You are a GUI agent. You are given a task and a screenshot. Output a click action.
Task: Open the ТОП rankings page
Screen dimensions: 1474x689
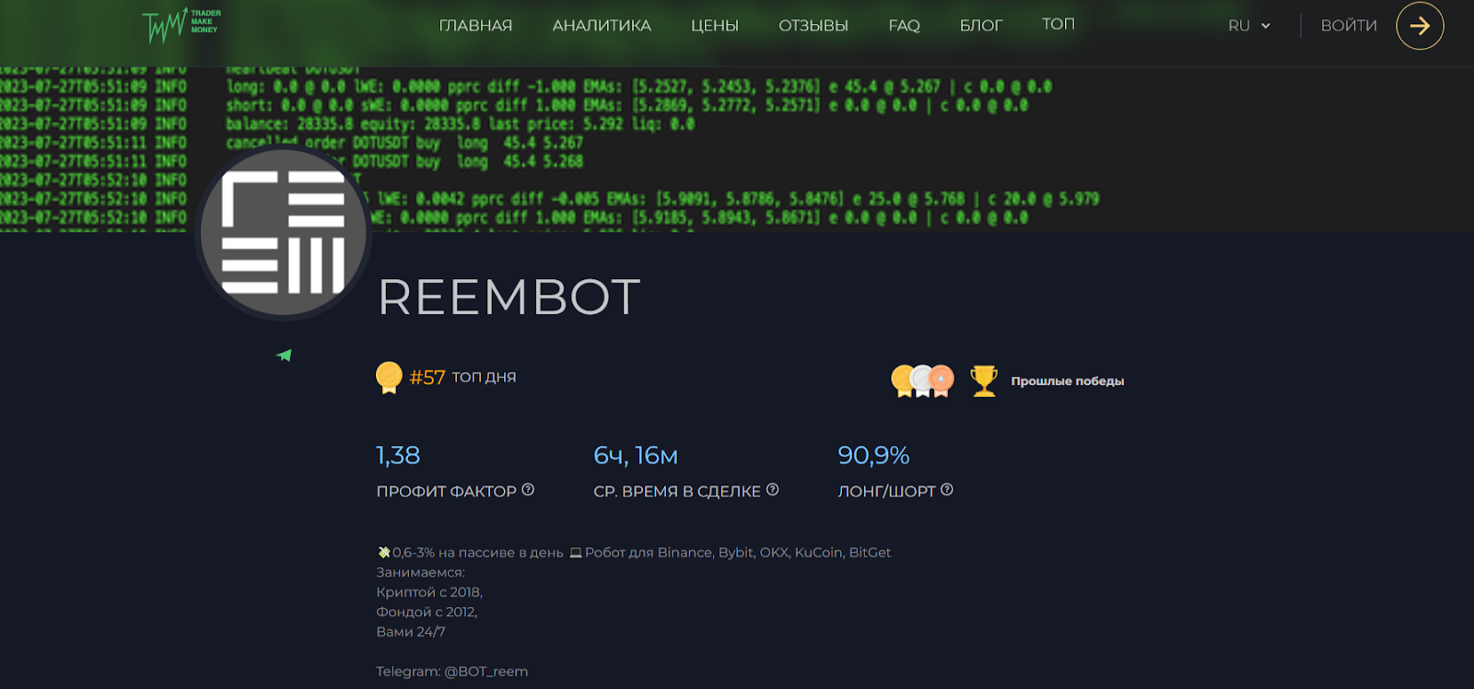[x=1059, y=24]
